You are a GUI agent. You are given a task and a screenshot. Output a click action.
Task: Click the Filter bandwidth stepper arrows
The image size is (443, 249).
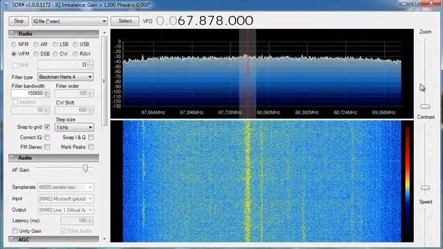coord(47,93)
